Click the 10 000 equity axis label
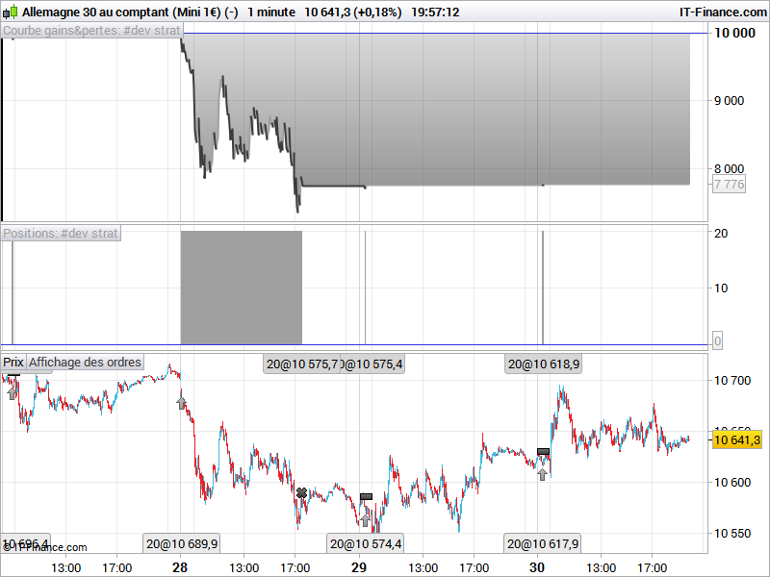Viewport: 770px width, 577px height. point(734,33)
